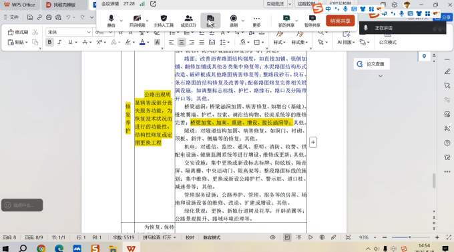Click word count 字数: 5519
The width and height of the screenshot is (454, 252).
tap(124, 237)
